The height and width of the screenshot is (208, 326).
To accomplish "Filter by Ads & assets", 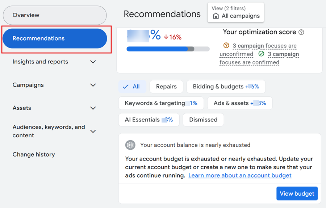I will tap(239, 103).
